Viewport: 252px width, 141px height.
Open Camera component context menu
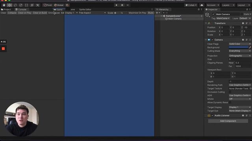click(x=250, y=40)
